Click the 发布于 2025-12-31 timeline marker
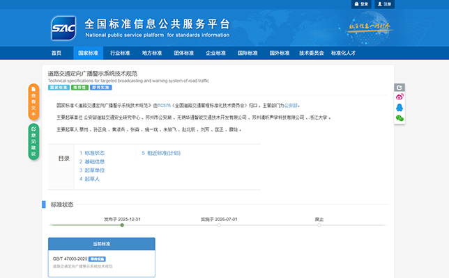This screenshot has height=278, width=449. coord(122,225)
